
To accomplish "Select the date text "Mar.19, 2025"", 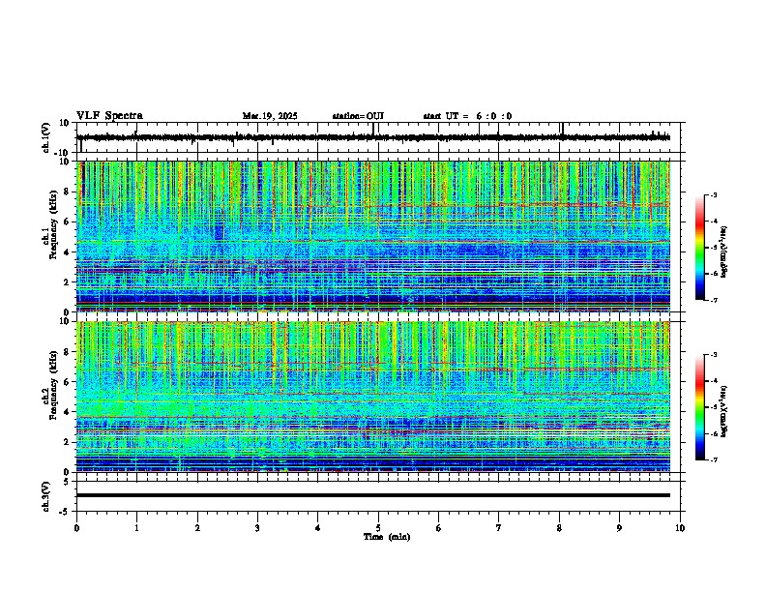I will (x=270, y=116).
